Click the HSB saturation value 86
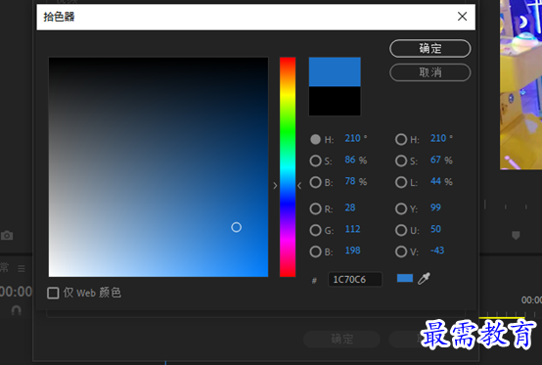The image size is (542, 365). point(350,160)
